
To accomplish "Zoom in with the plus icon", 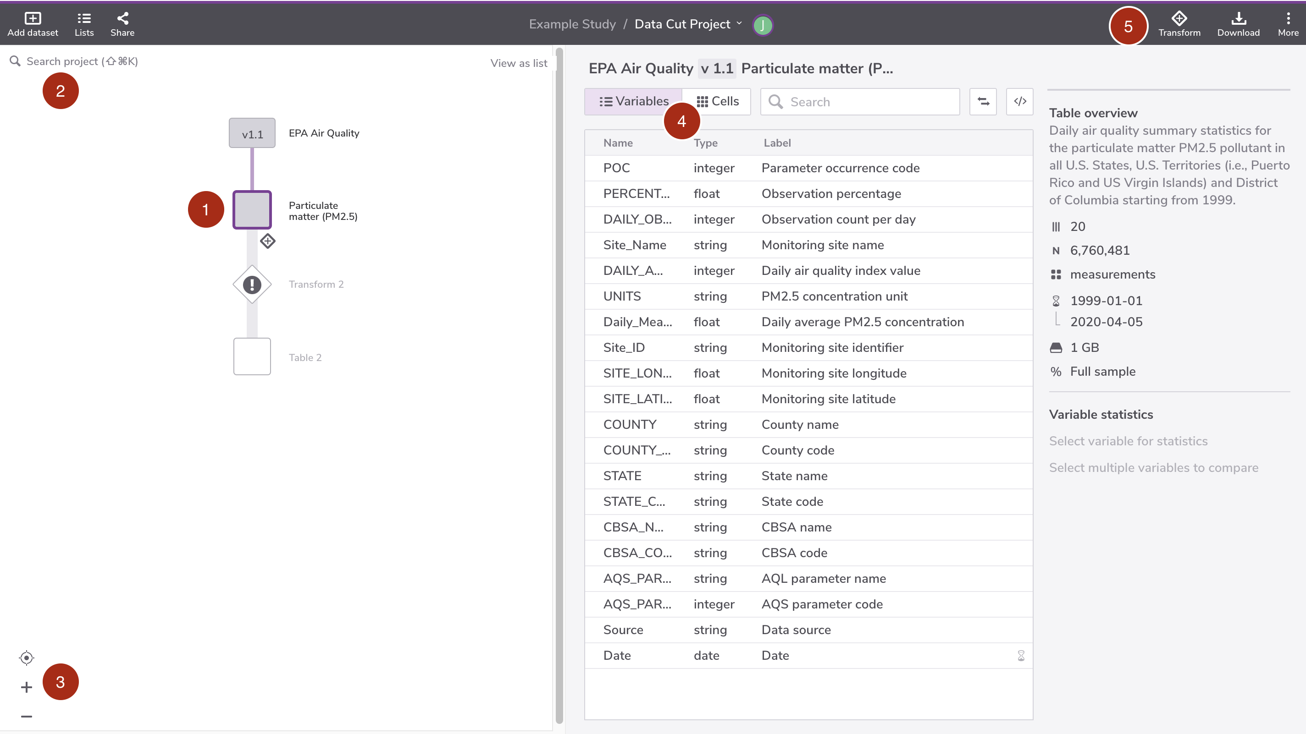I will coord(26,687).
